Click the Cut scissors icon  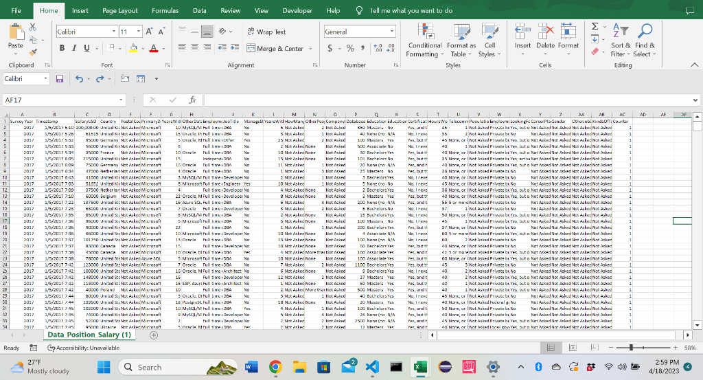(32, 27)
